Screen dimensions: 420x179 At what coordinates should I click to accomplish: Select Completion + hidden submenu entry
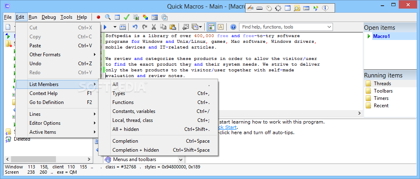(x=158, y=150)
